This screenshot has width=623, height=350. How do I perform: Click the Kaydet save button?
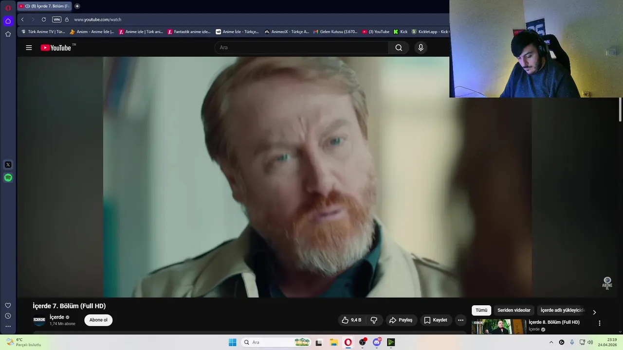coord(436,320)
